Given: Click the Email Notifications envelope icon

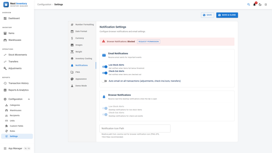Looking at the screenshot, I should [x=104, y=55].
